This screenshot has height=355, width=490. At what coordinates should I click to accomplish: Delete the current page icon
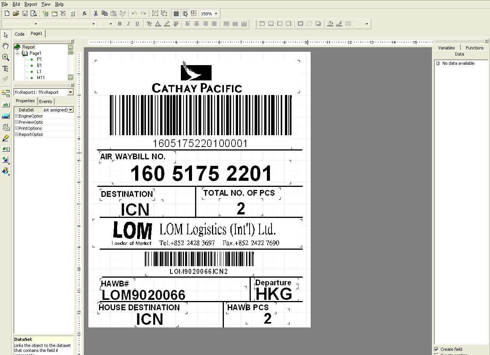pos(63,13)
